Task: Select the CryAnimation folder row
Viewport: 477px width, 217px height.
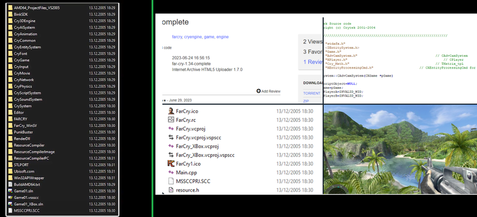Action: pyautogui.click(x=62, y=34)
